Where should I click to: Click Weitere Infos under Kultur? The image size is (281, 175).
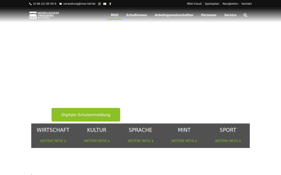97,141
